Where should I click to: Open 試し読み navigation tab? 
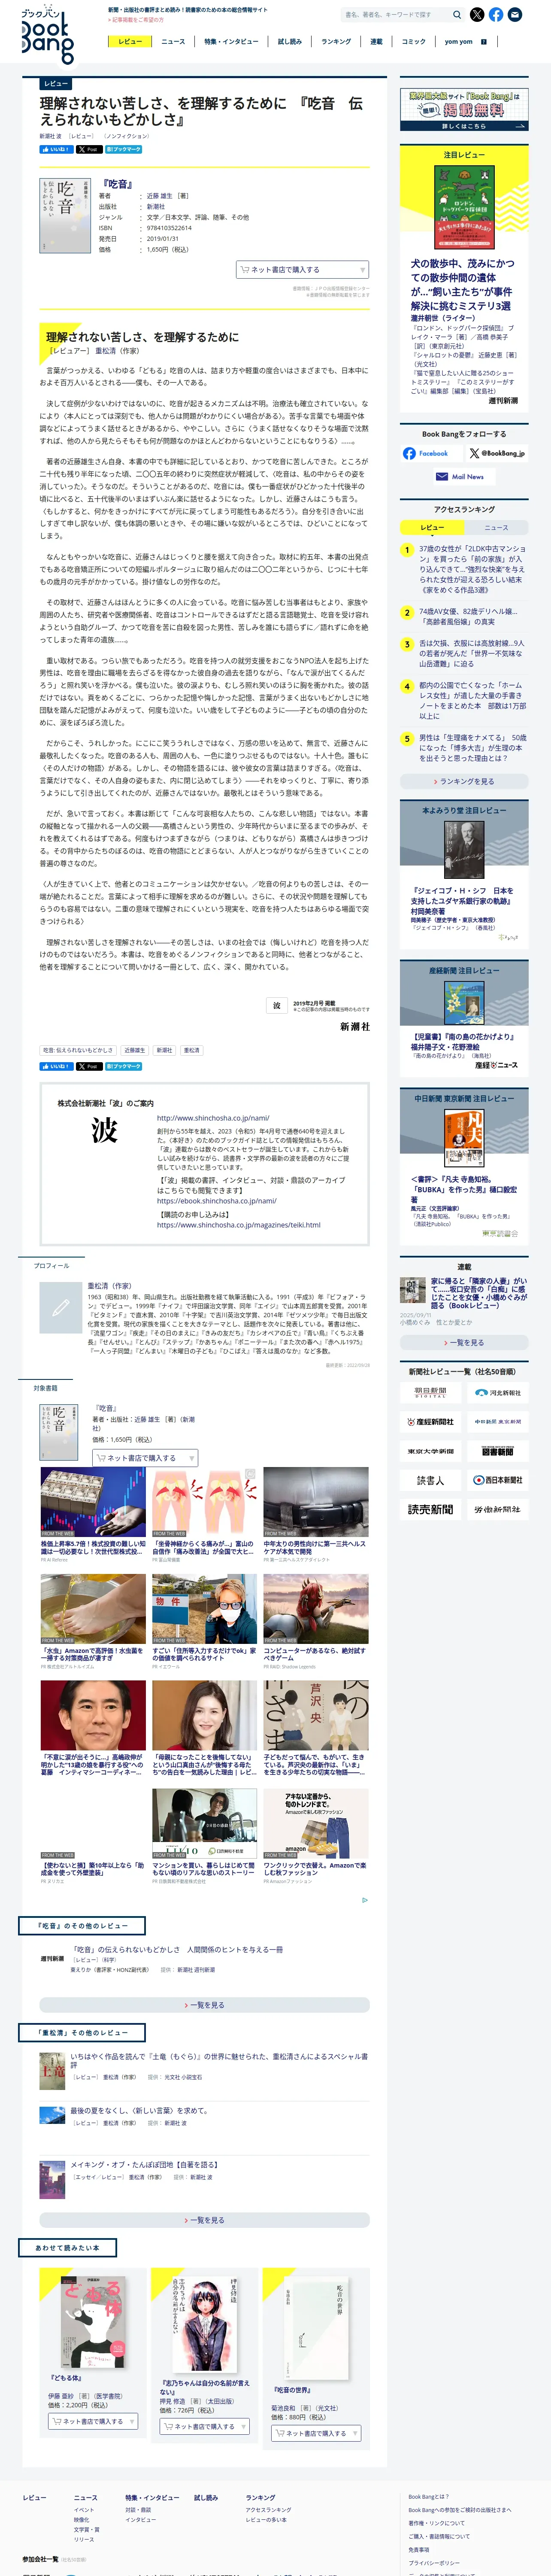tap(290, 42)
